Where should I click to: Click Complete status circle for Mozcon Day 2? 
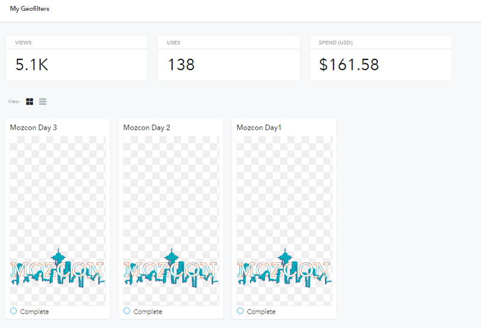pos(127,311)
